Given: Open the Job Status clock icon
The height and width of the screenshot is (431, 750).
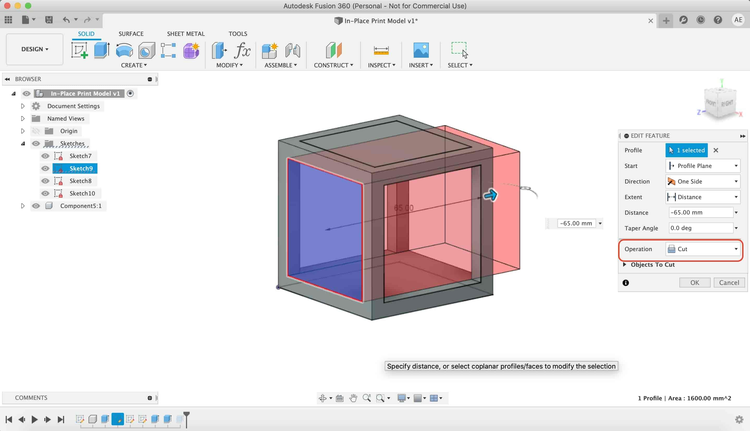Looking at the screenshot, I should click(x=701, y=20).
